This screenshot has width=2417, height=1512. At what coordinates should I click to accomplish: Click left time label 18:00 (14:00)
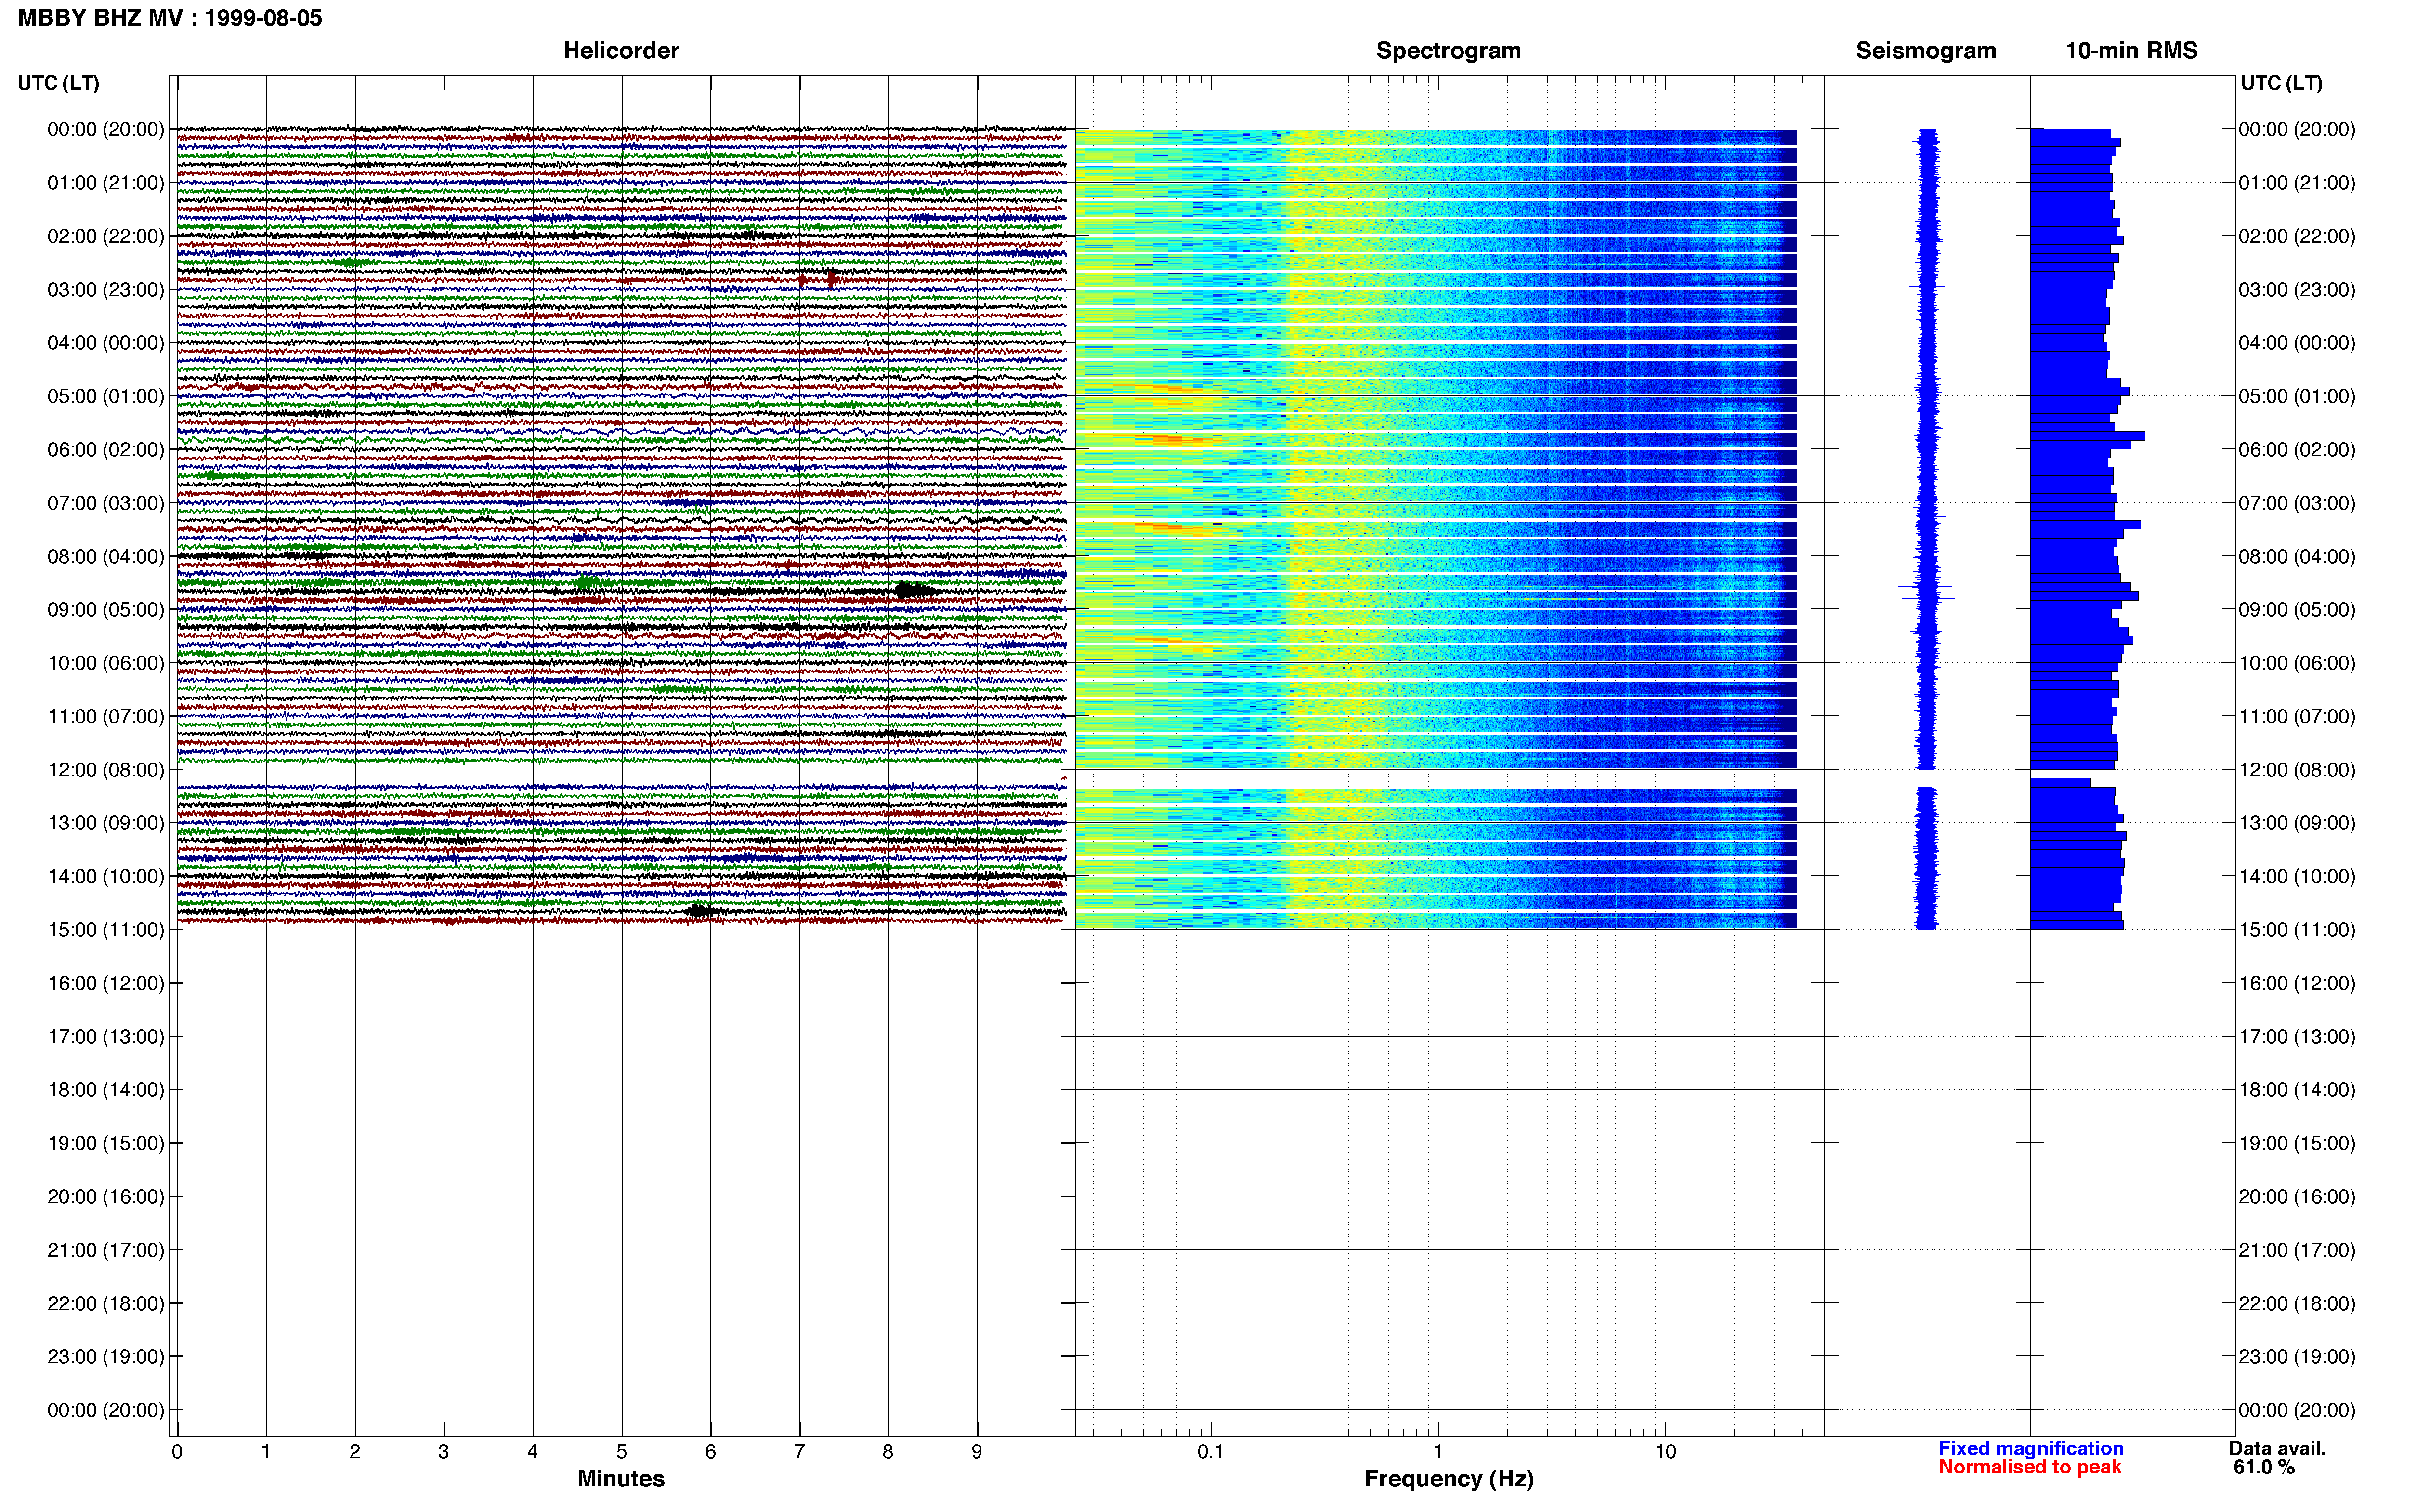(106, 1090)
